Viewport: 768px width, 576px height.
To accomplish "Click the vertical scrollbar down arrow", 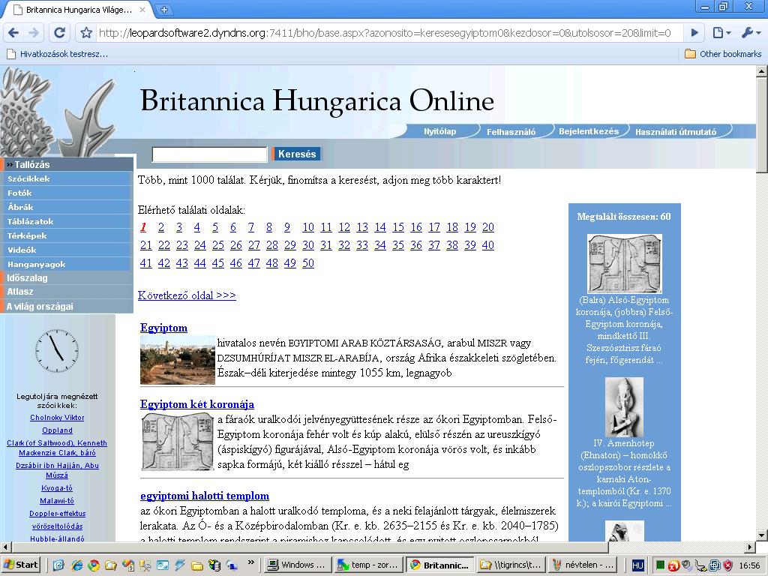I will coord(762,535).
